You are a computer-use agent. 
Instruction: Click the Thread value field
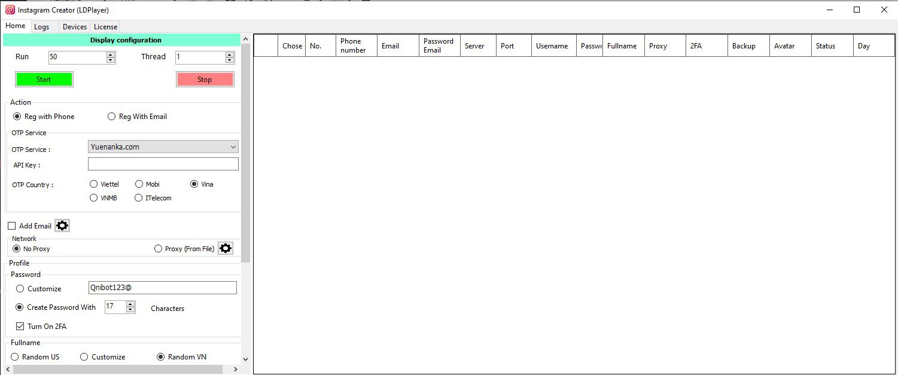tap(200, 57)
